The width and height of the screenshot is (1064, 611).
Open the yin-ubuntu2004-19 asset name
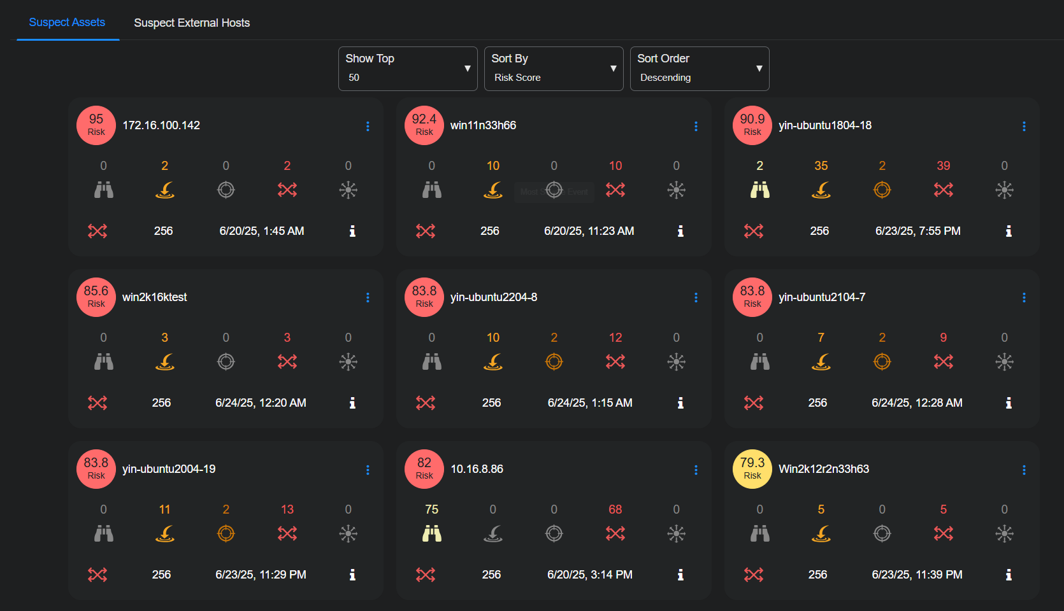[169, 469]
